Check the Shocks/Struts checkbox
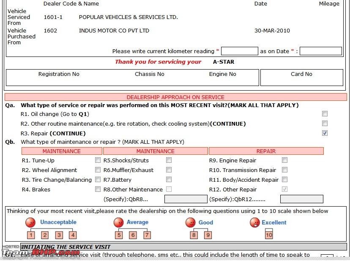The height and width of the screenshot is (261, 350). [169, 160]
